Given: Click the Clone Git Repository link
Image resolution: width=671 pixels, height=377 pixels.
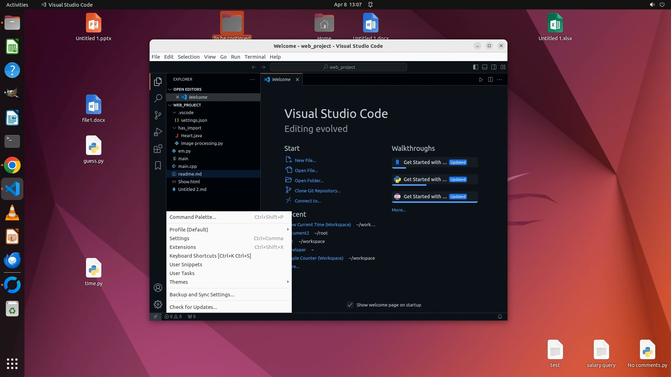Looking at the screenshot, I should tap(317, 191).
